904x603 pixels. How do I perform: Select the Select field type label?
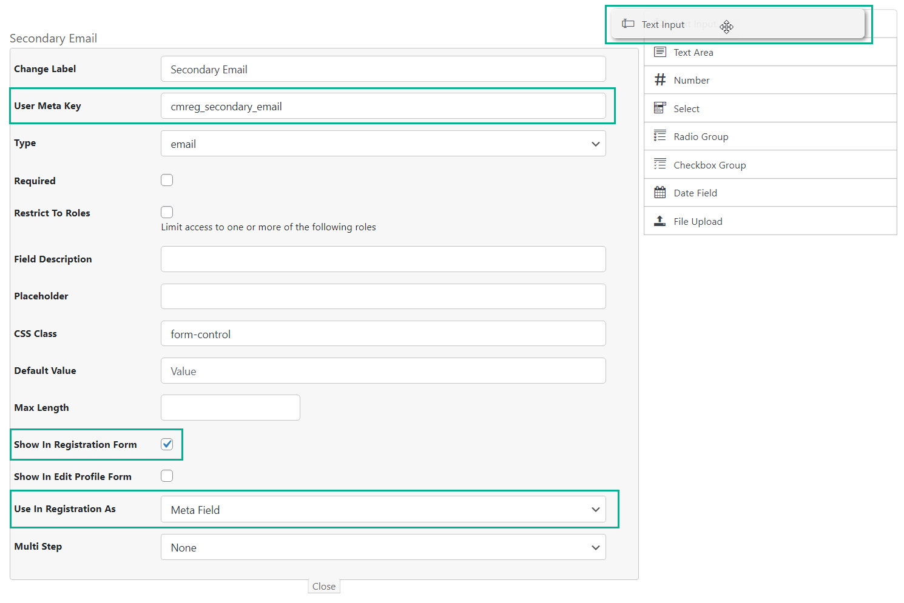(x=687, y=109)
